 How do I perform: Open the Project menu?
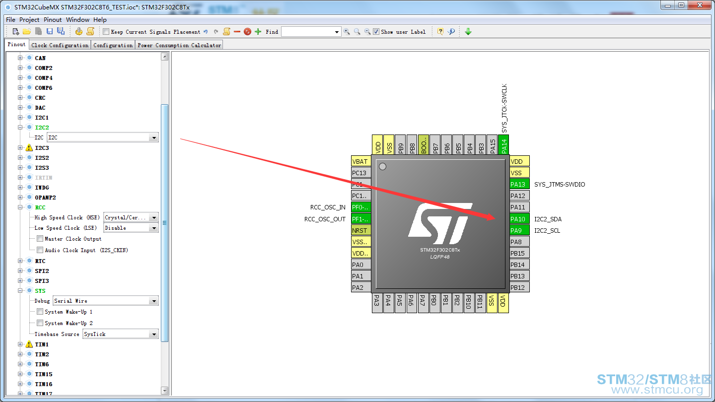29,20
